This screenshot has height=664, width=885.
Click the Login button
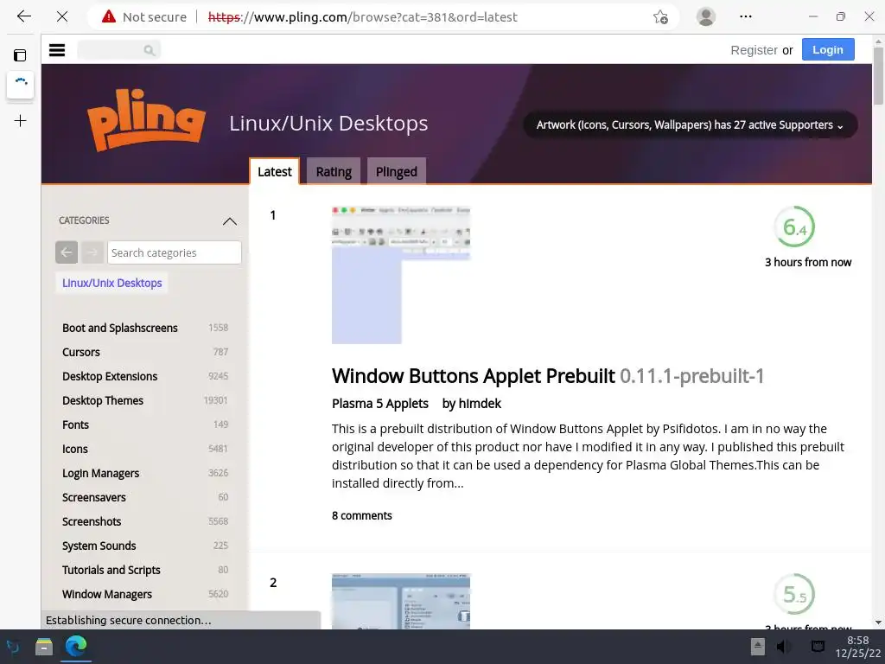tap(827, 49)
